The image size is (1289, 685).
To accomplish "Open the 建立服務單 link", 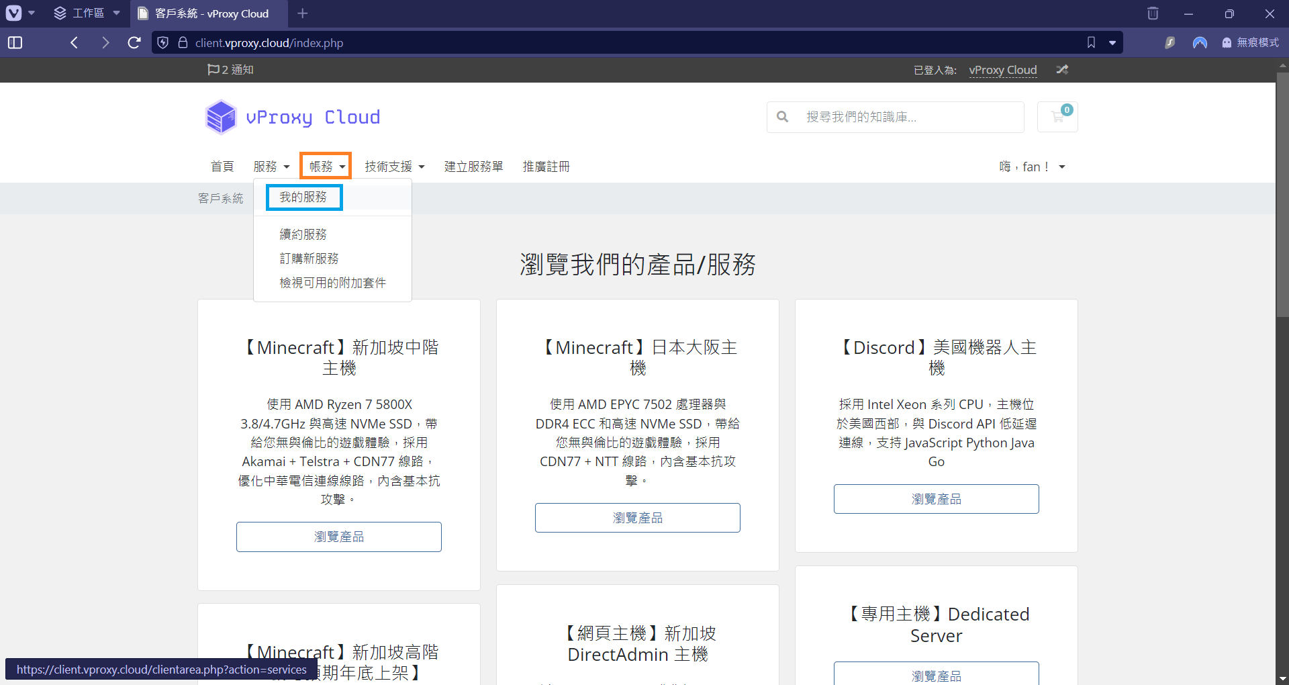I will (x=473, y=167).
